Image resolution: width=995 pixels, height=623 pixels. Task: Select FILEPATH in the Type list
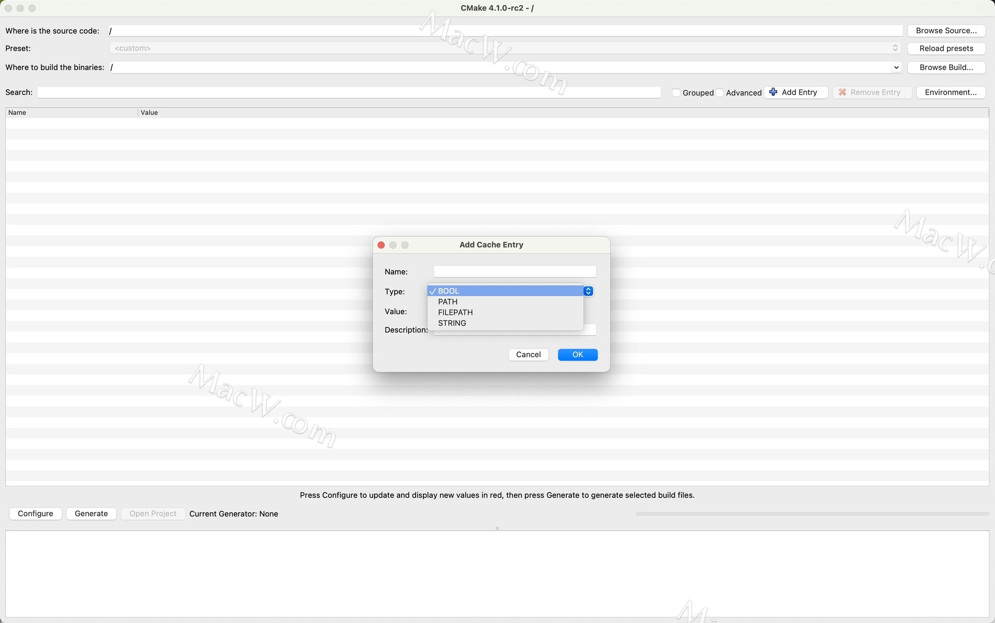coord(505,312)
